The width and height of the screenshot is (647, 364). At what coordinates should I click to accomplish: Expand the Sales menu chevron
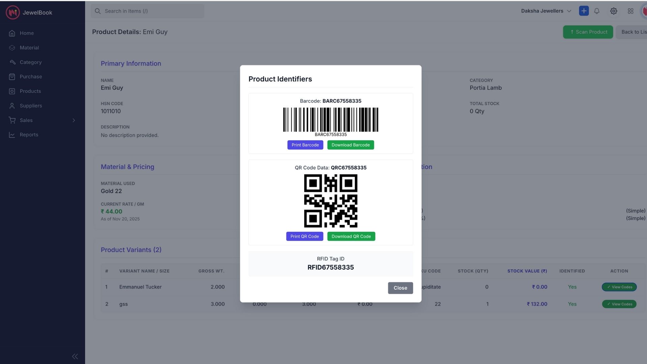pos(74,120)
